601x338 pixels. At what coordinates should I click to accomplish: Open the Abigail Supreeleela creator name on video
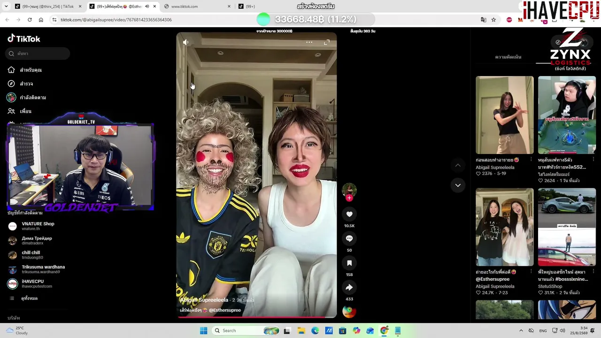click(204, 300)
